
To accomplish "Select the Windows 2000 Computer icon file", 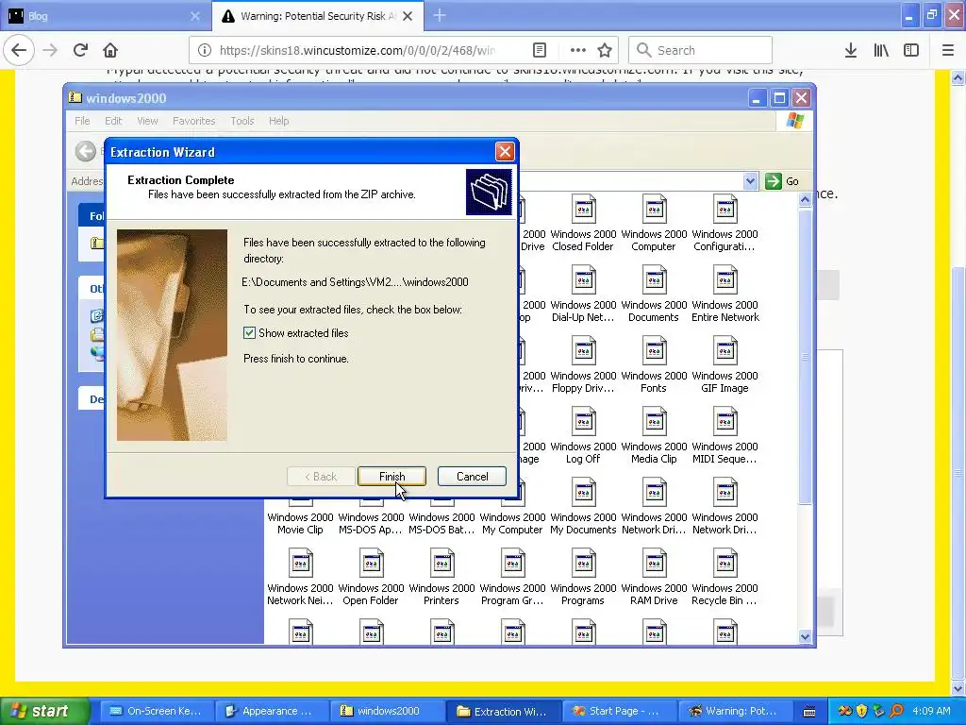I will 654,223.
